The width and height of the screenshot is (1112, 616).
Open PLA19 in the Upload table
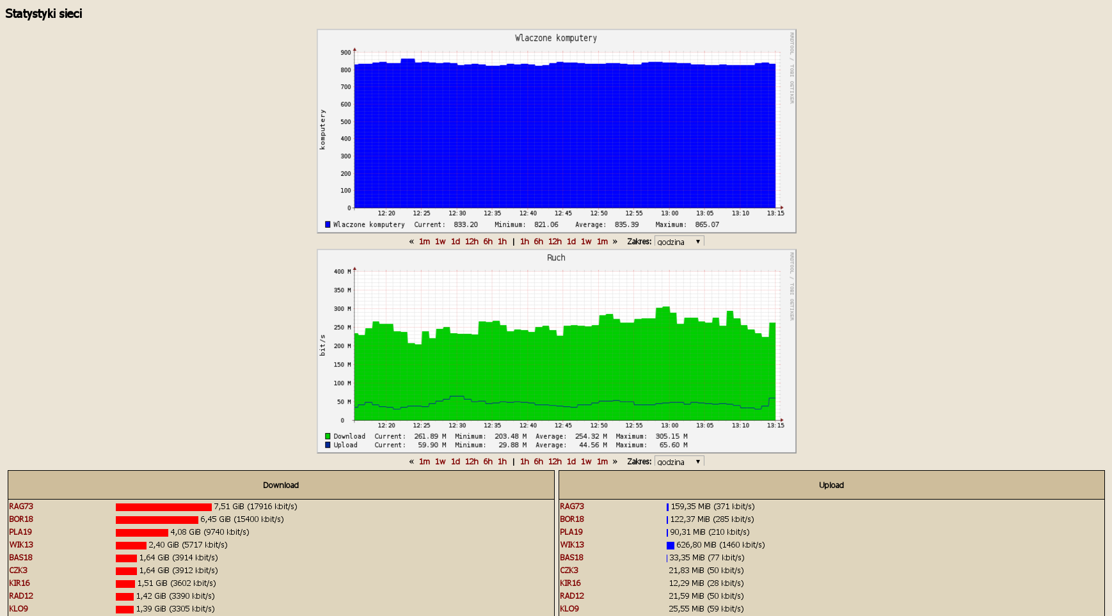click(x=571, y=532)
